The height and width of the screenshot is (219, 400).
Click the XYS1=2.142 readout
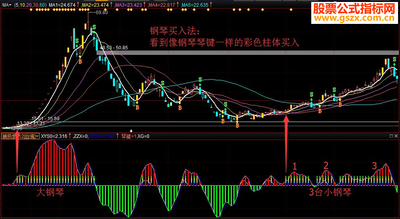(x=102, y=136)
